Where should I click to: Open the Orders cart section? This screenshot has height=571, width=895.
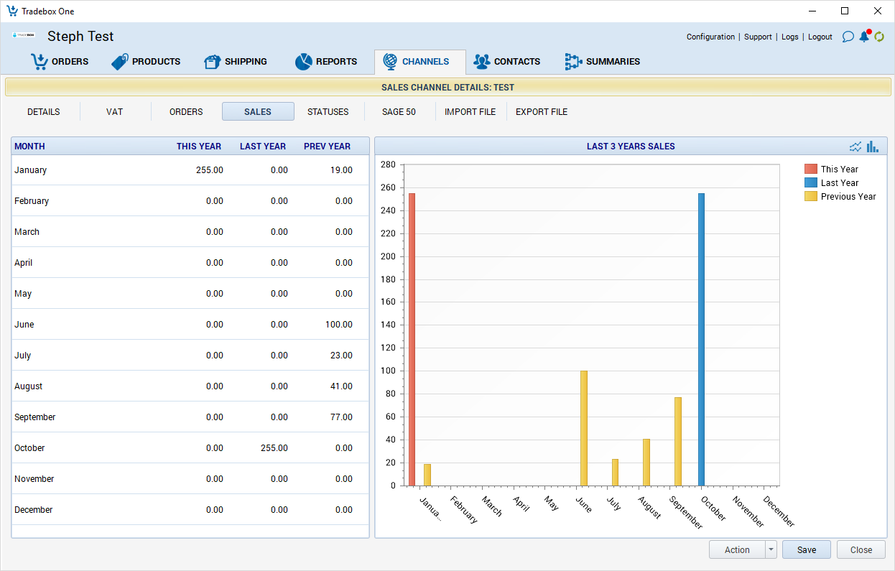pos(60,62)
